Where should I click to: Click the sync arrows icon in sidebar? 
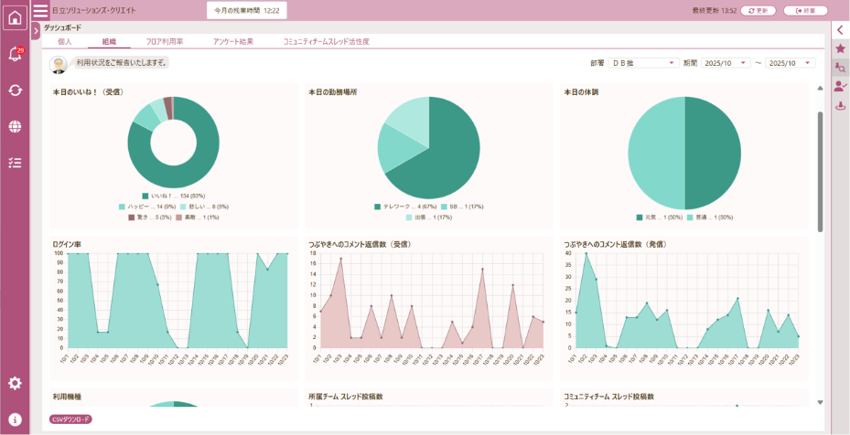click(x=15, y=90)
